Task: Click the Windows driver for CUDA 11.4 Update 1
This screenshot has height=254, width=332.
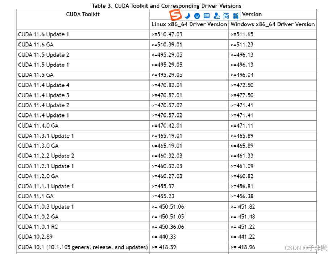Action: click(273, 115)
